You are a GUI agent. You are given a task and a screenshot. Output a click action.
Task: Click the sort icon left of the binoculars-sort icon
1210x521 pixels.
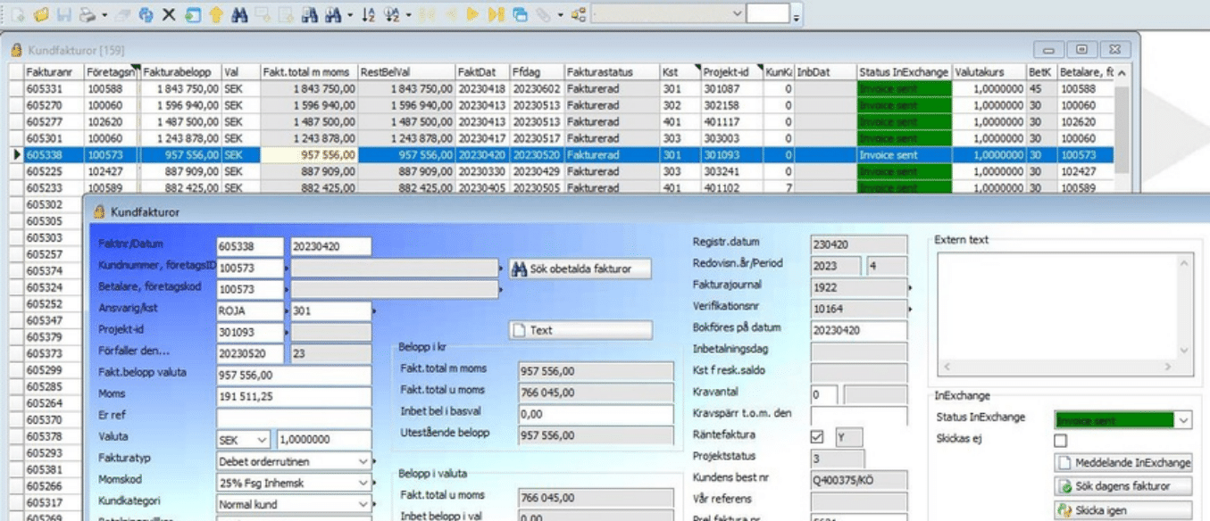pos(369,14)
